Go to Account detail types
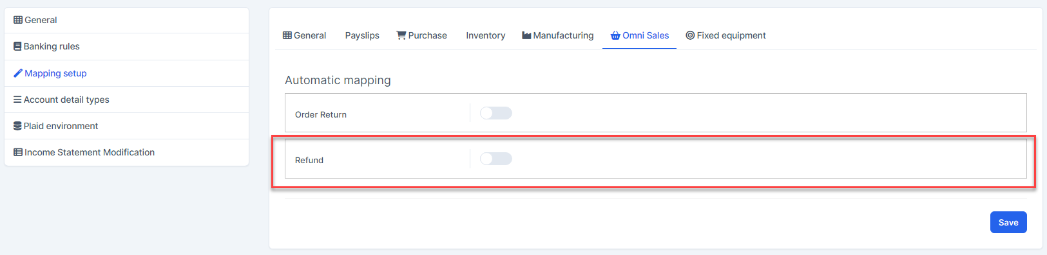1047x255 pixels. 126,100
